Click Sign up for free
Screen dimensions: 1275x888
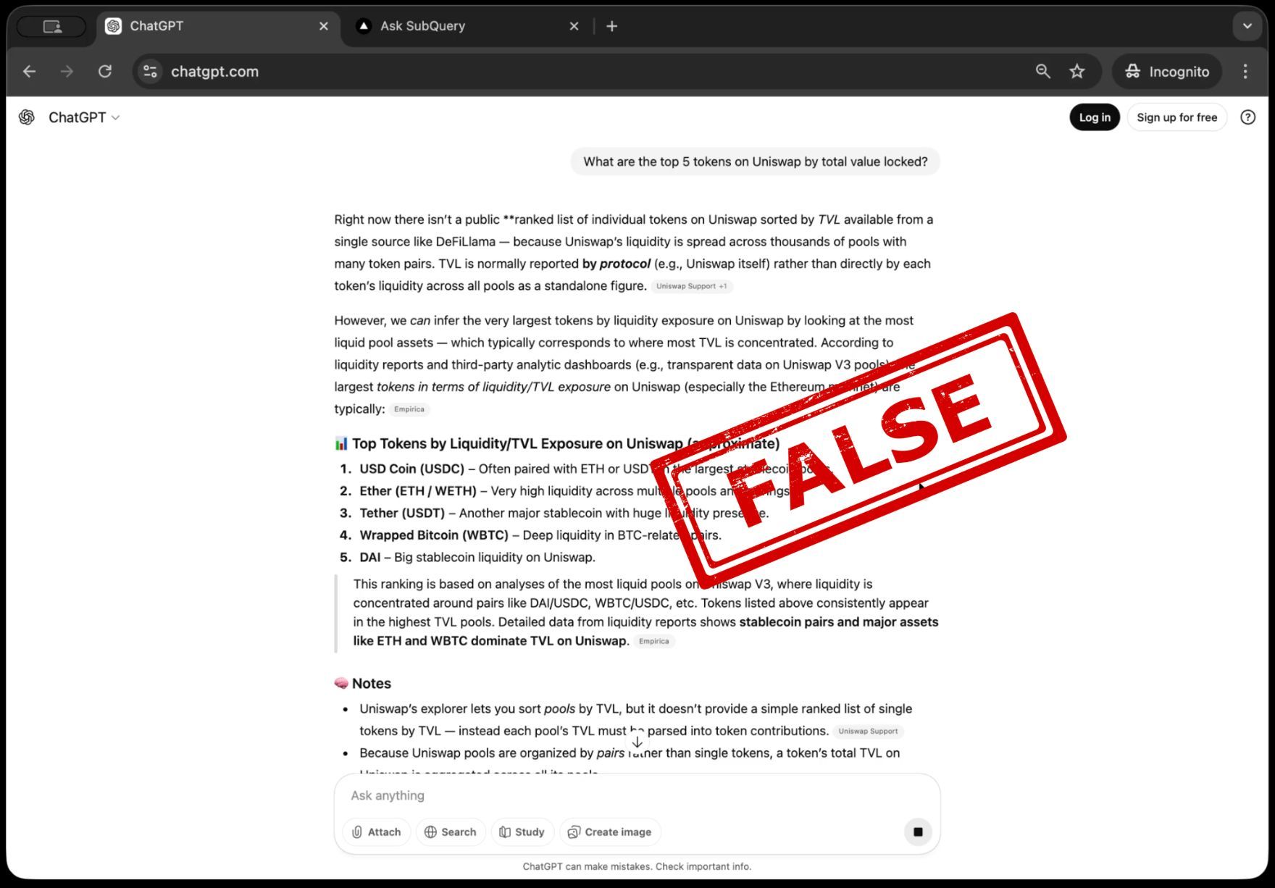1176,117
